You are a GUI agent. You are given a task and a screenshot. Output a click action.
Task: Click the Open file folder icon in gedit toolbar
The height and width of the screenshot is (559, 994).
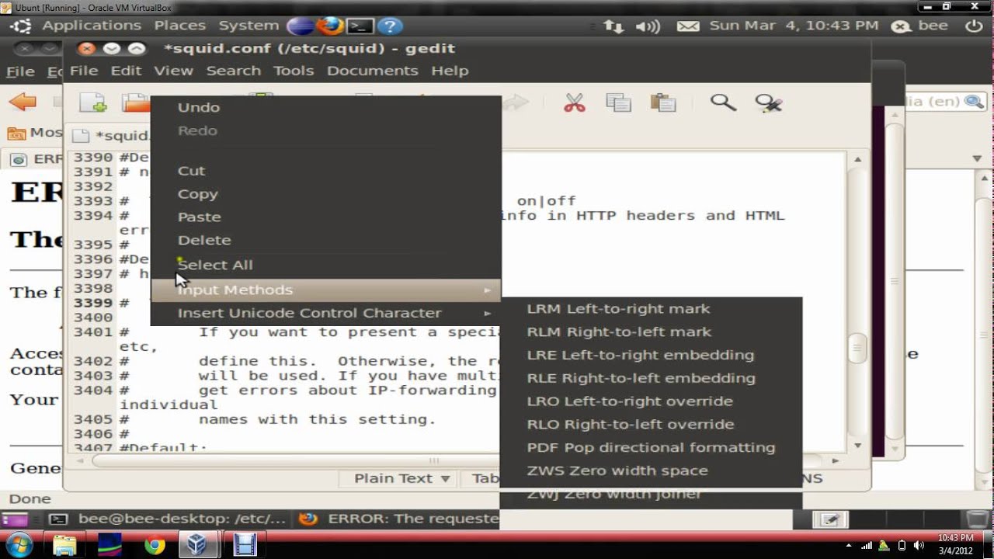coord(136,102)
